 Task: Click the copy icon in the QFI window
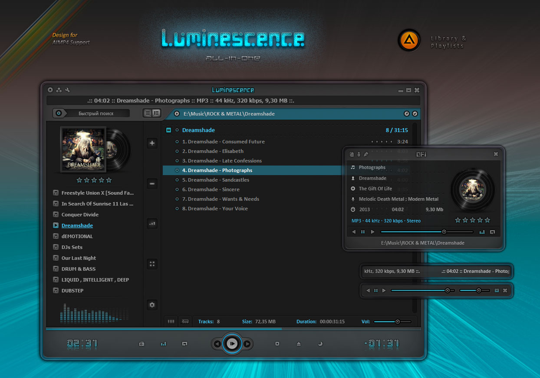point(352,154)
